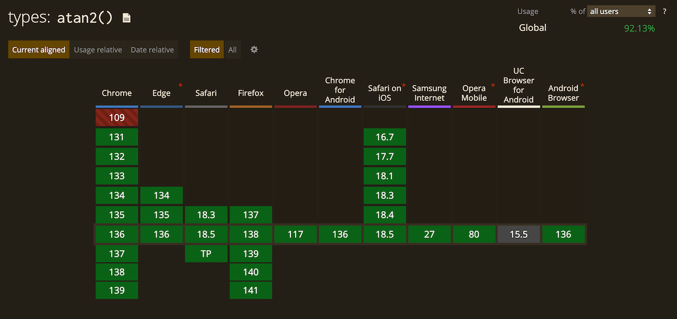The image size is (677, 319).
Task: Click the question mark help icon
Action: click(x=664, y=11)
